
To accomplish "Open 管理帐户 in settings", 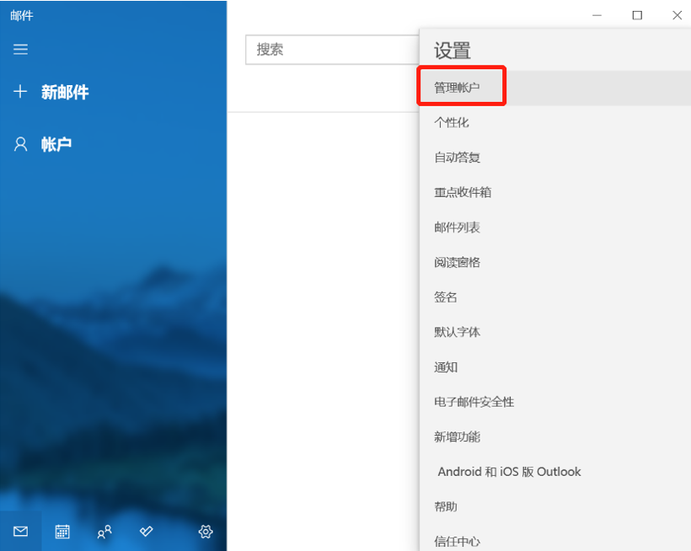I will [x=555, y=88].
